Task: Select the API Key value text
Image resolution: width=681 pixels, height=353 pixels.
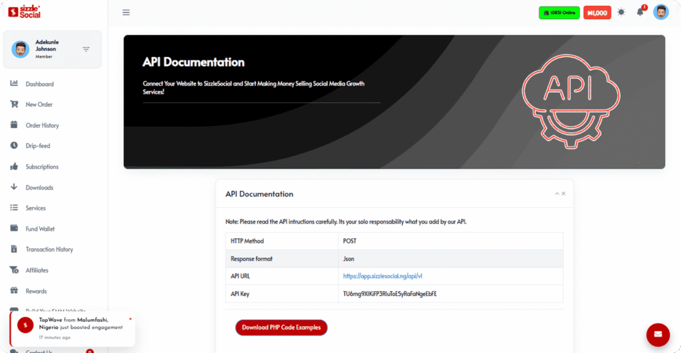Action: point(390,294)
